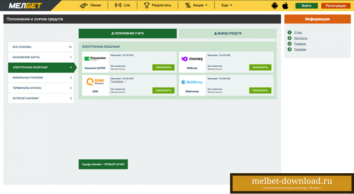
Task: Open the О Нас link
Action: 298,33
